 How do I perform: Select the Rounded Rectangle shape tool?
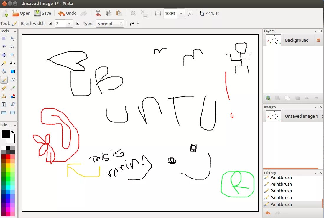(13, 113)
